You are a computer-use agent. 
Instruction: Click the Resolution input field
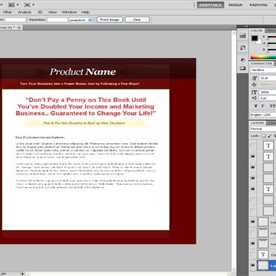pos(57,20)
